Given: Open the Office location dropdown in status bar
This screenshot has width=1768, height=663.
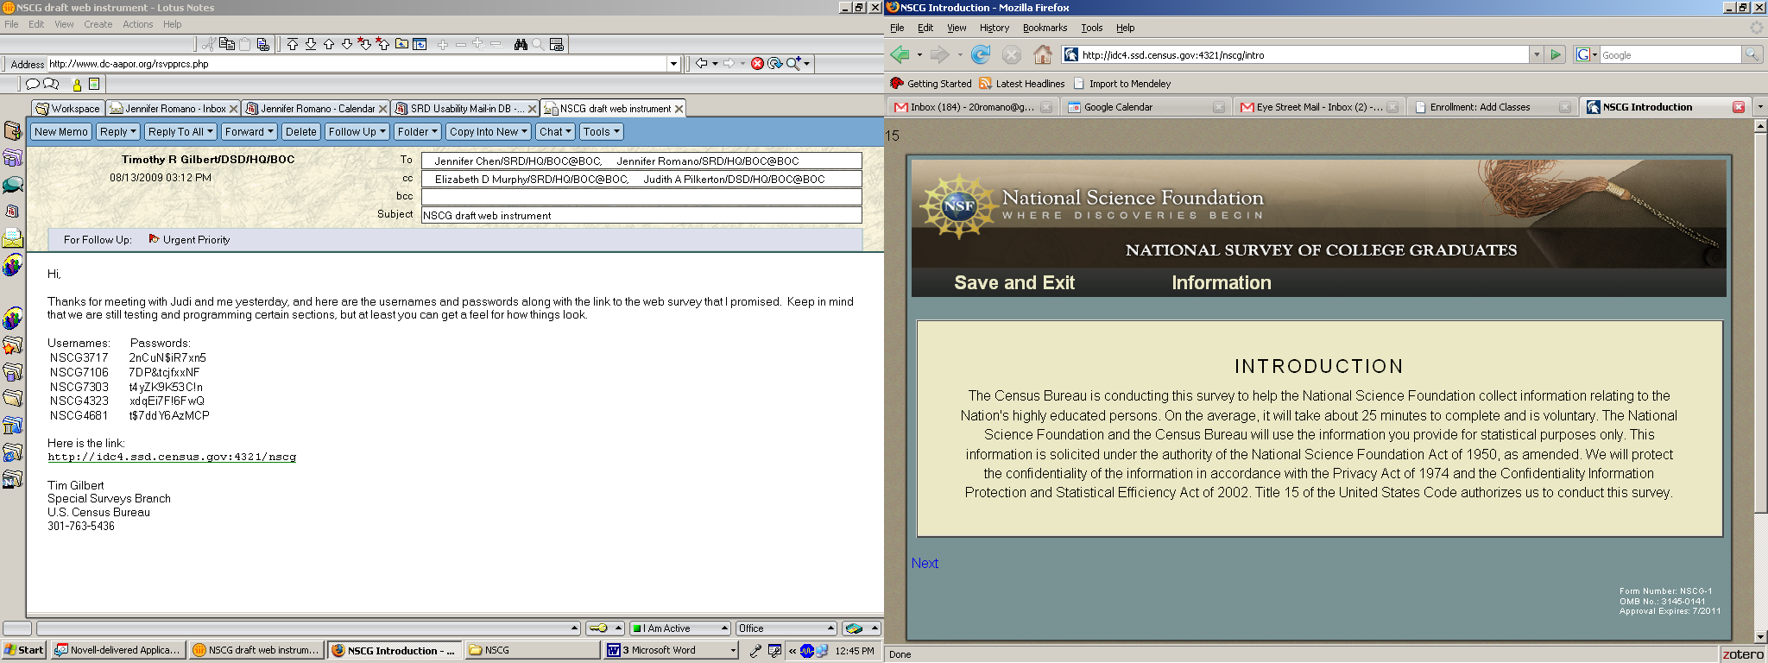Looking at the screenshot, I should 786,628.
